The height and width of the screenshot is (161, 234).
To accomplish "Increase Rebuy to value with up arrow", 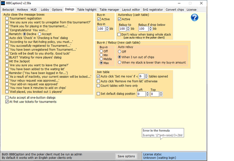I will click(x=128, y=28).
